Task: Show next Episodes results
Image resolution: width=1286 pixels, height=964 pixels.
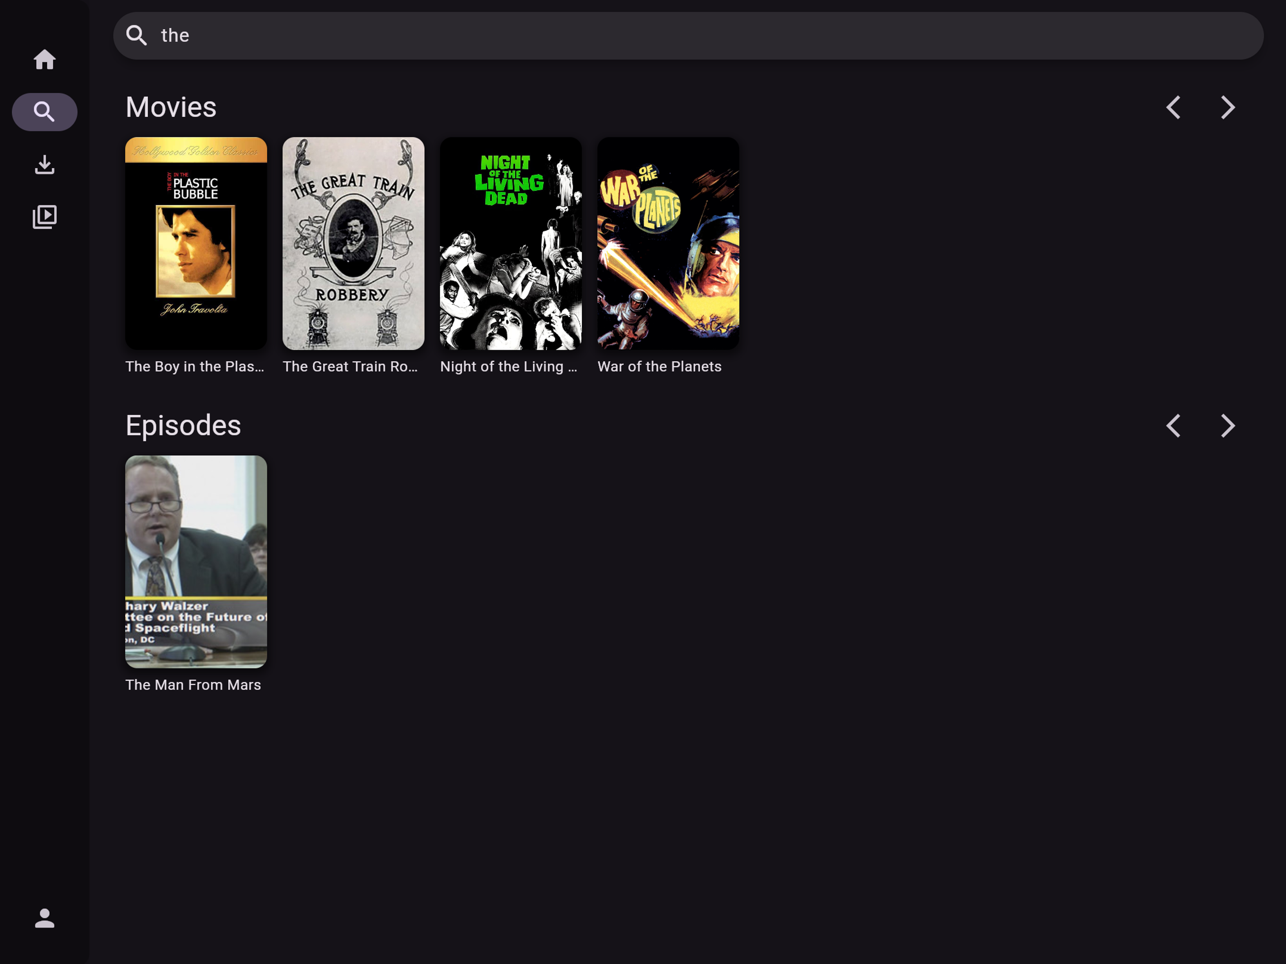Action: pos(1227,426)
